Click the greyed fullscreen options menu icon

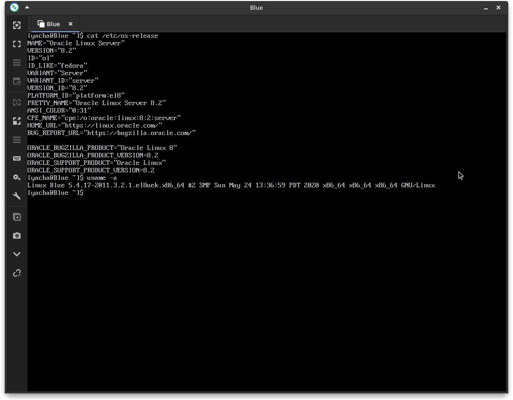[17, 63]
